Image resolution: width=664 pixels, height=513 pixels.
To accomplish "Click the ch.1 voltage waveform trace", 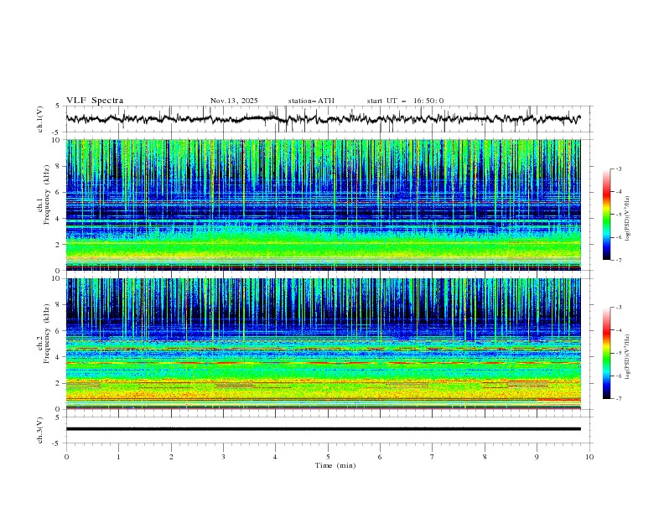I will (x=323, y=119).
